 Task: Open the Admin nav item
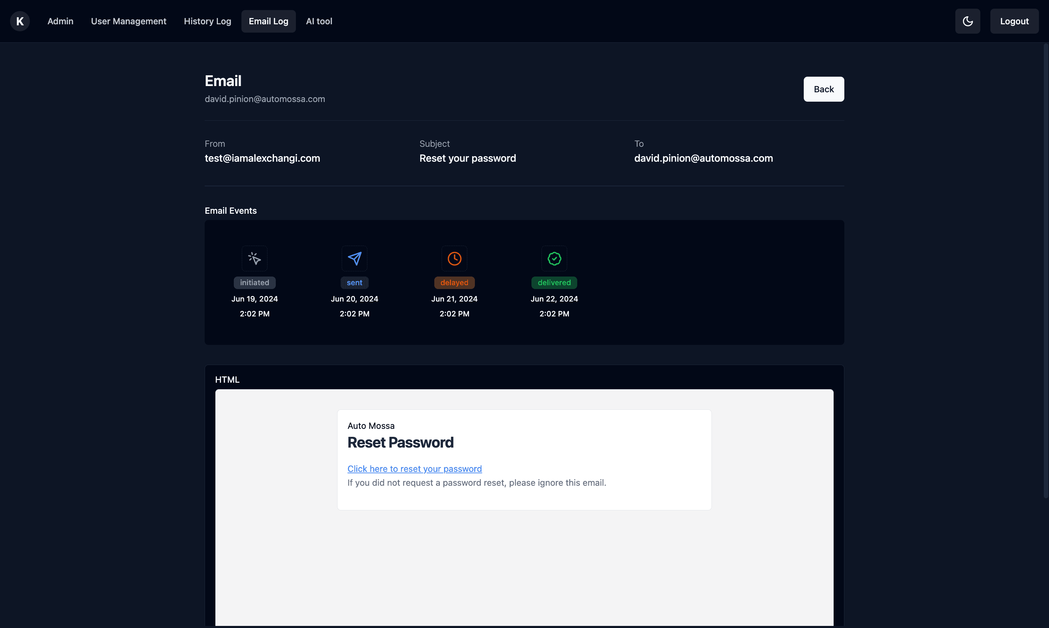click(x=60, y=21)
